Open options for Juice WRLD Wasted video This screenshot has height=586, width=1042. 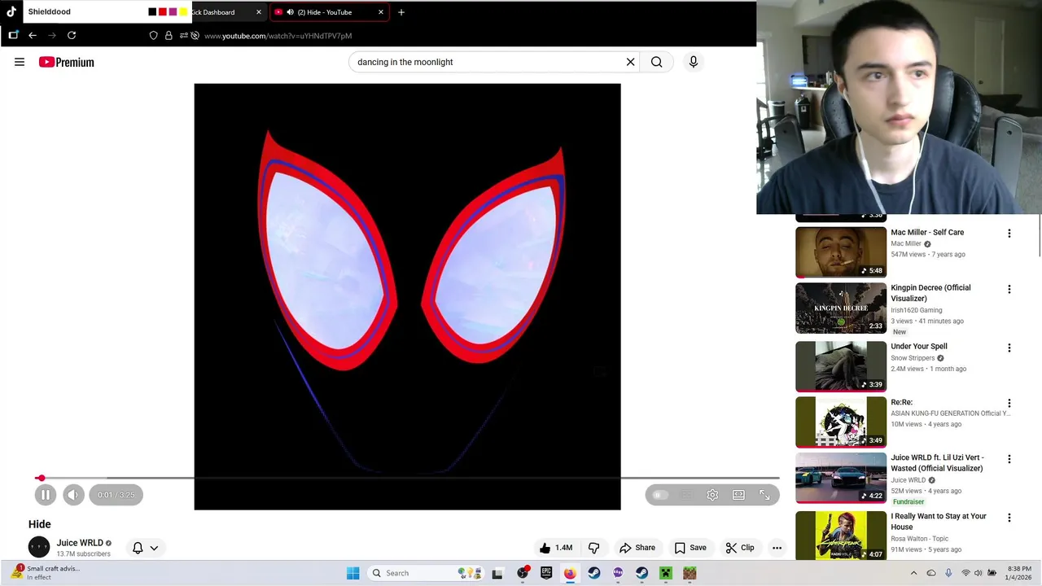(1009, 459)
